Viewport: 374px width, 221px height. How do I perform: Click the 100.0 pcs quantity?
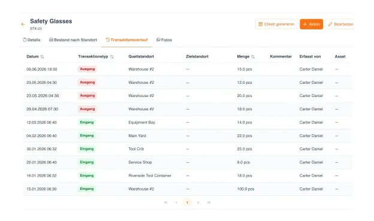pos(246,189)
